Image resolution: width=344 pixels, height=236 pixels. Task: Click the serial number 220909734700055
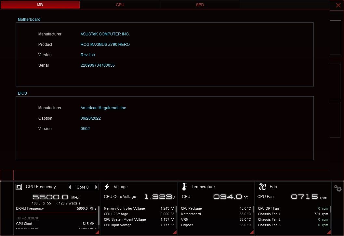pyautogui.click(x=98, y=65)
